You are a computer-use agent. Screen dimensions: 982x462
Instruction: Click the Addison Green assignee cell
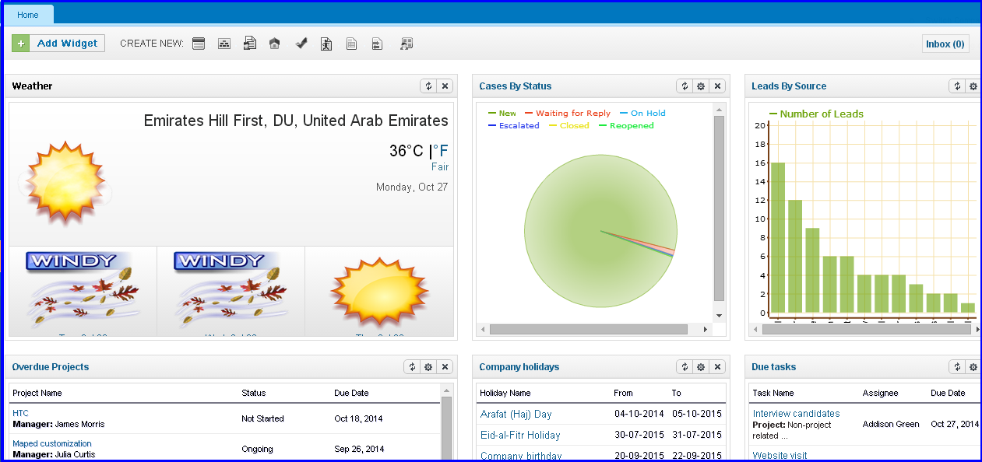(891, 424)
